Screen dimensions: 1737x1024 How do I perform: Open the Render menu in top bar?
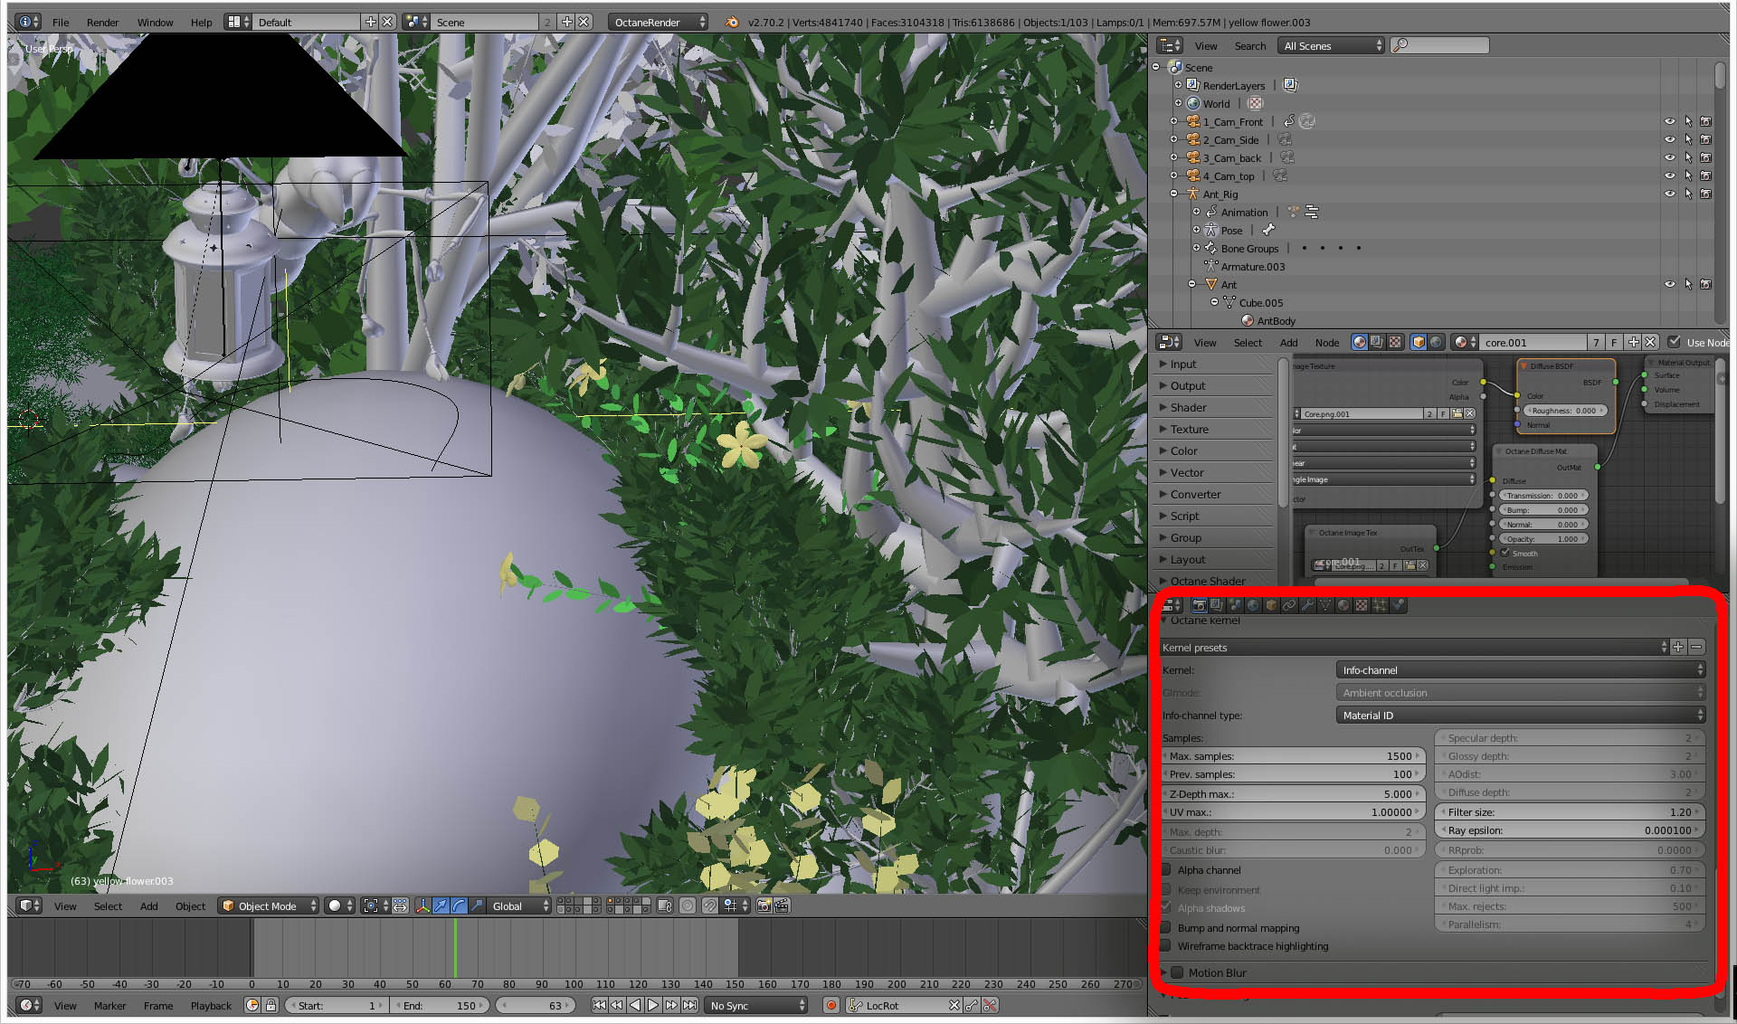[102, 22]
